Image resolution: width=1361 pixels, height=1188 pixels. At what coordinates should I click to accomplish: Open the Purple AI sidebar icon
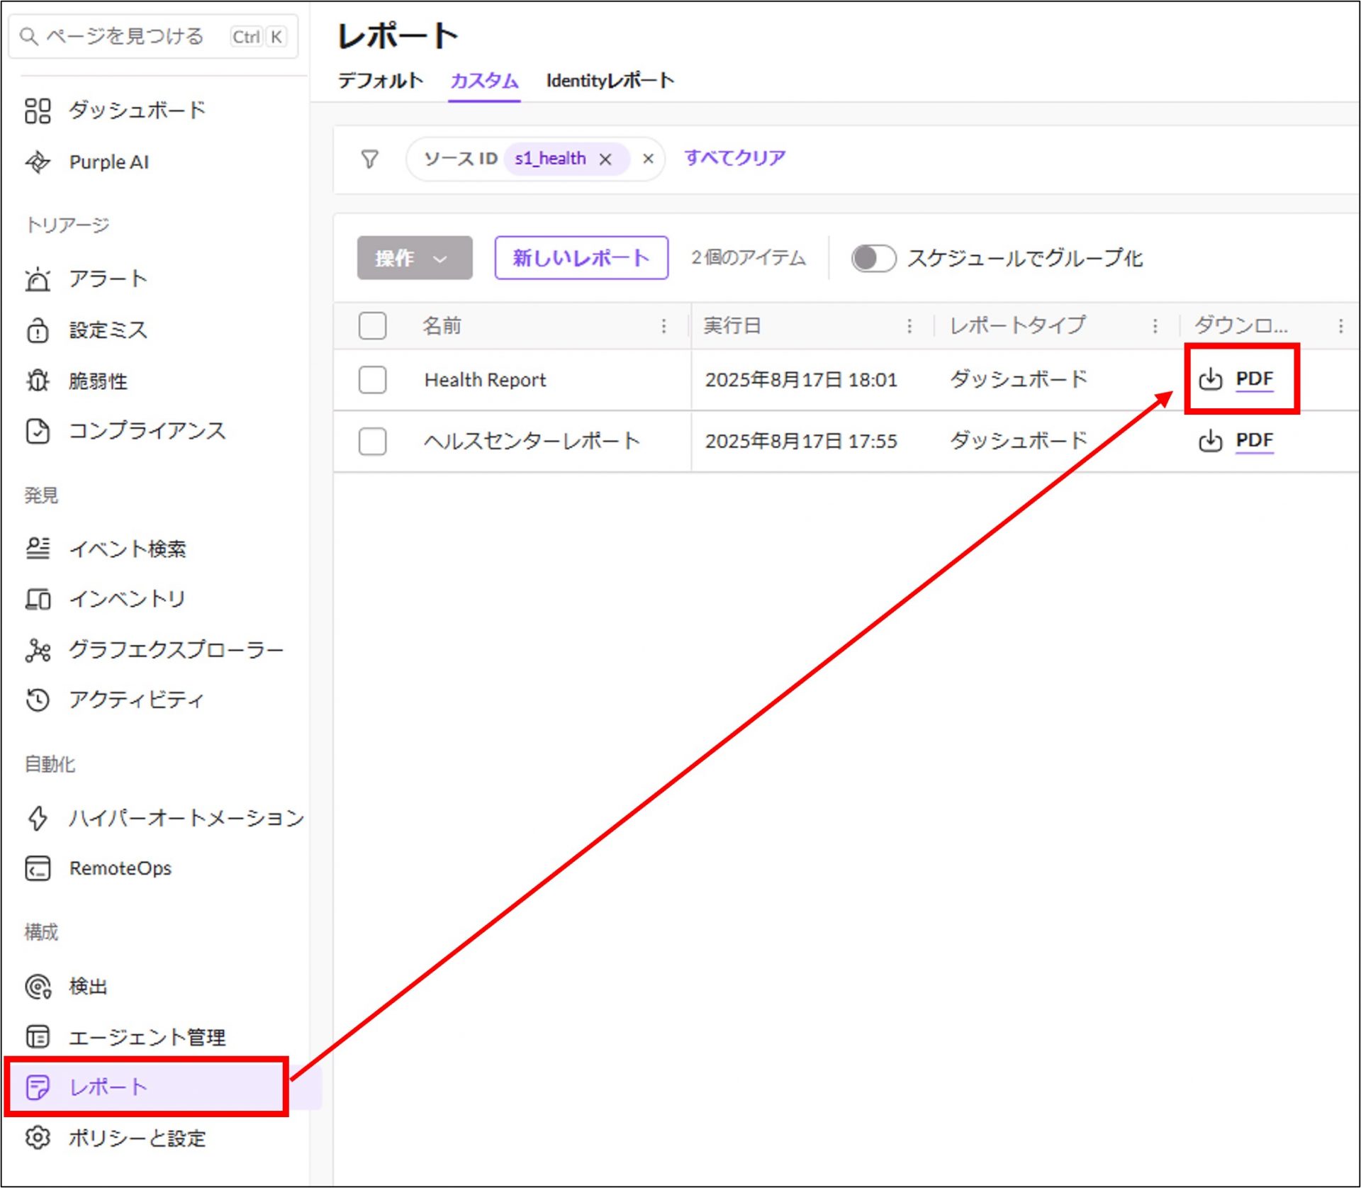pyautogui.click(x=38, y=162)
